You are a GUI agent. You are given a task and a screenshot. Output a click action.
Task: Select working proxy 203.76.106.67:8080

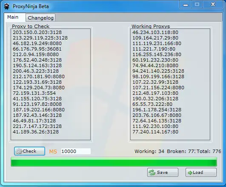[x=157, y=115]
